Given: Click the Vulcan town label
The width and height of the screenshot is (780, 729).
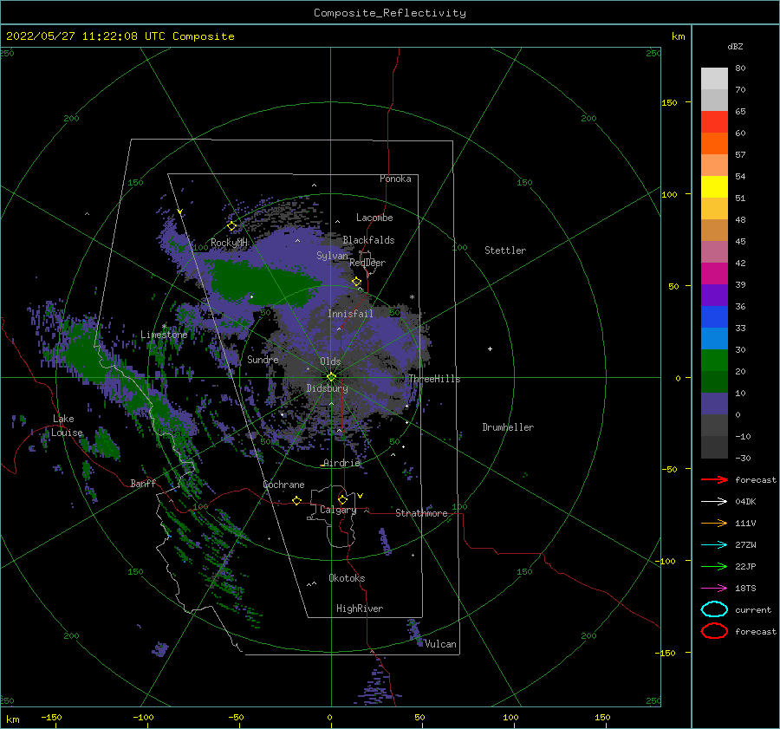Looking at the screenshot, I should (x=440, y=644).
